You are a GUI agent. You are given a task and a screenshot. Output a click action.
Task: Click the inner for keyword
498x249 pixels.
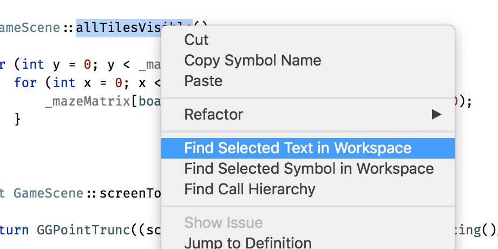point(25,83)
